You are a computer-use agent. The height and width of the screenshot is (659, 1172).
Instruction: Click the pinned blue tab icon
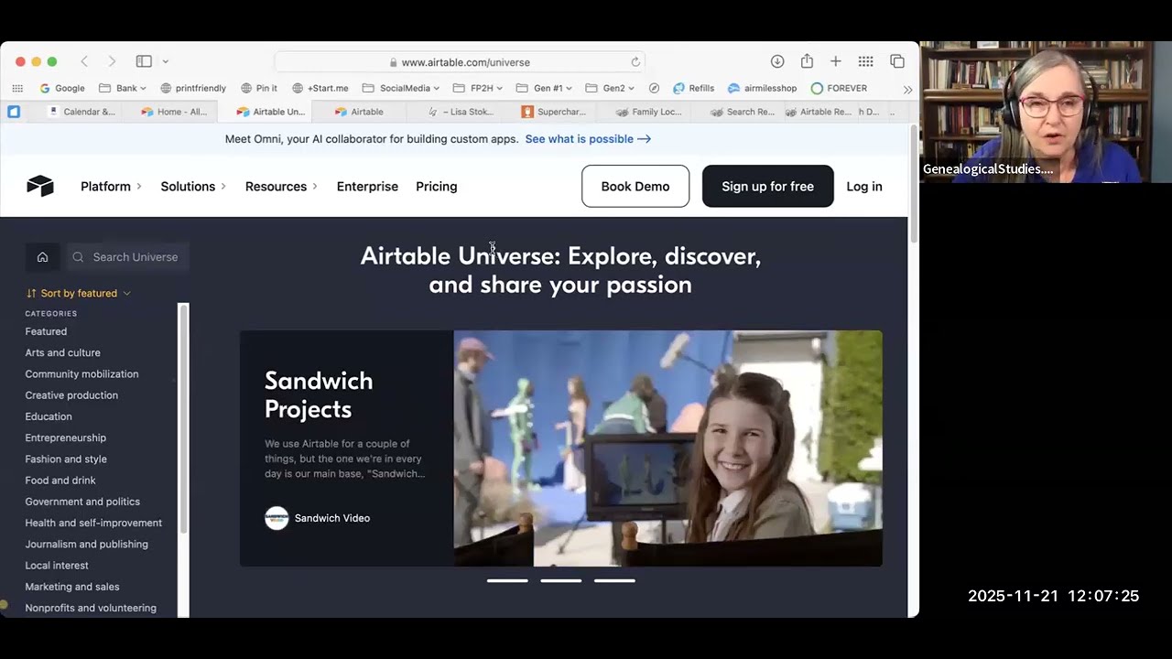click(14, 112)
